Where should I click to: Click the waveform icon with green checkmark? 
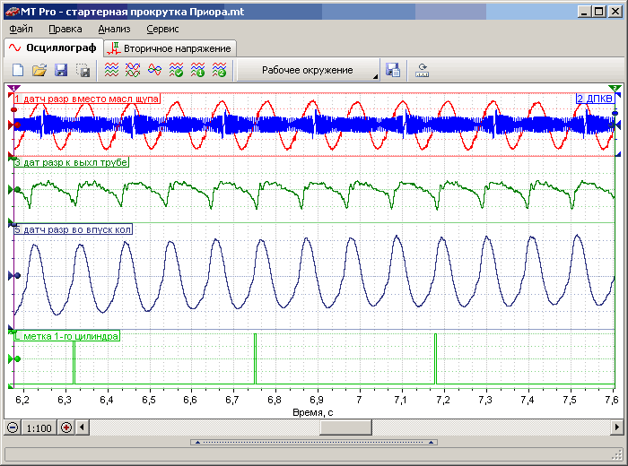[x=176, y=70]
